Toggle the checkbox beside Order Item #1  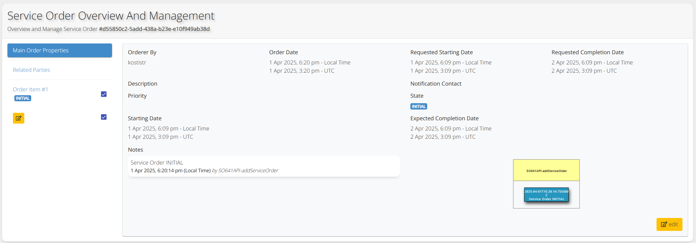tap(104, 94)
